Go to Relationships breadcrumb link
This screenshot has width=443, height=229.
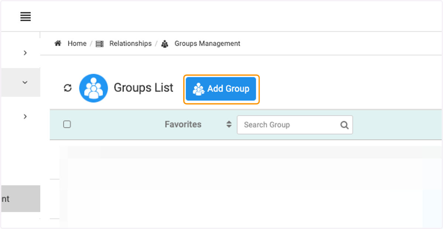click(x=130, y=43)
